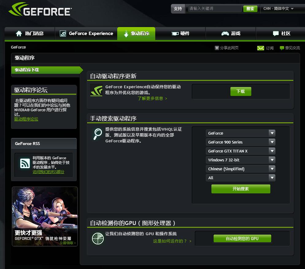Click the feedback speech bubble icon
The width and height of the screenshot is (305, 269).
pyautogui.click(x=282, y=48)
